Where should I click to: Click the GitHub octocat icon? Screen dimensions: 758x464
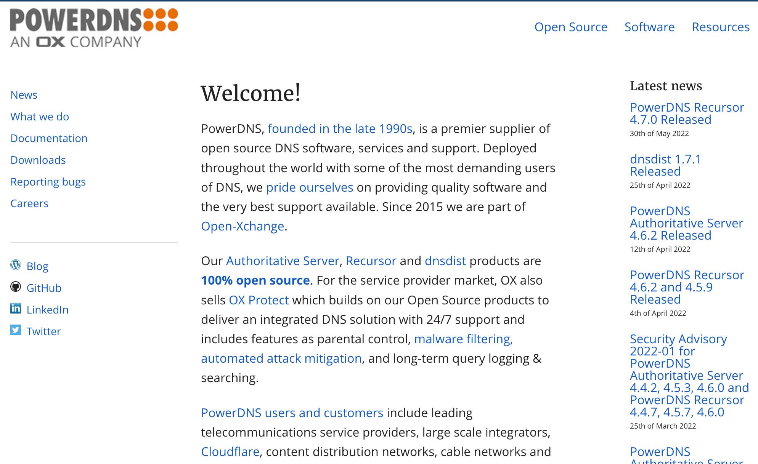pos(16,287)
